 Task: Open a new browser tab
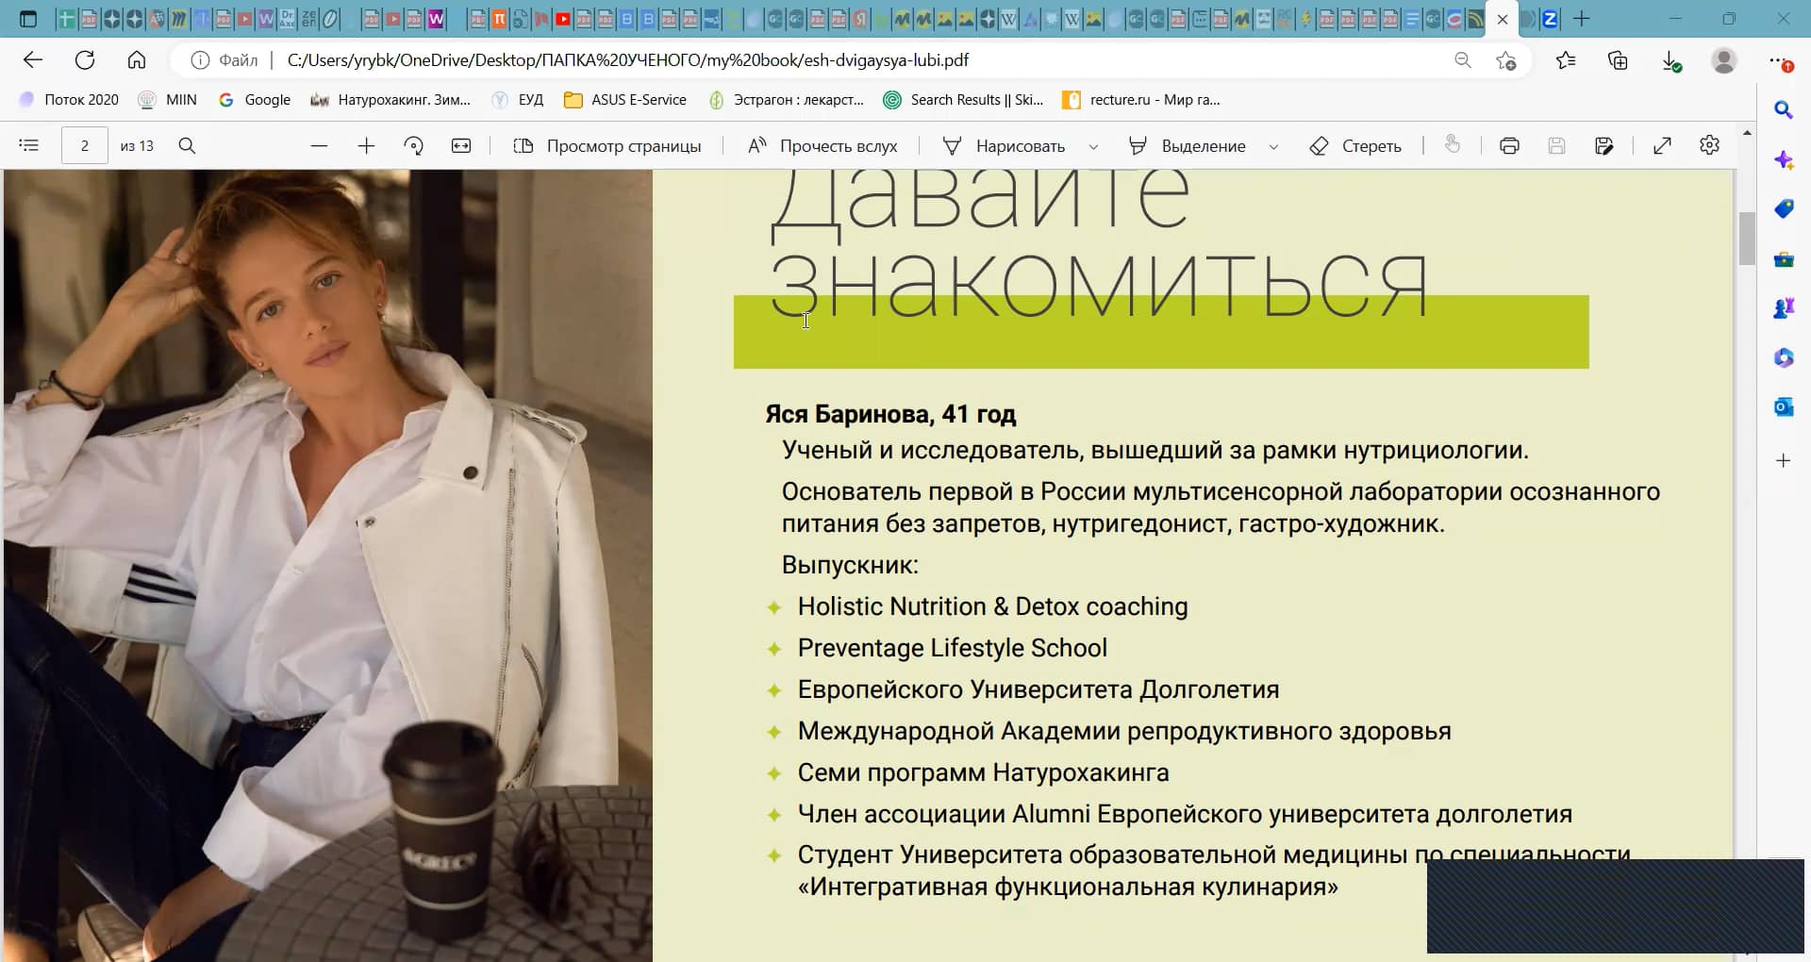[x=1582, y=19]
